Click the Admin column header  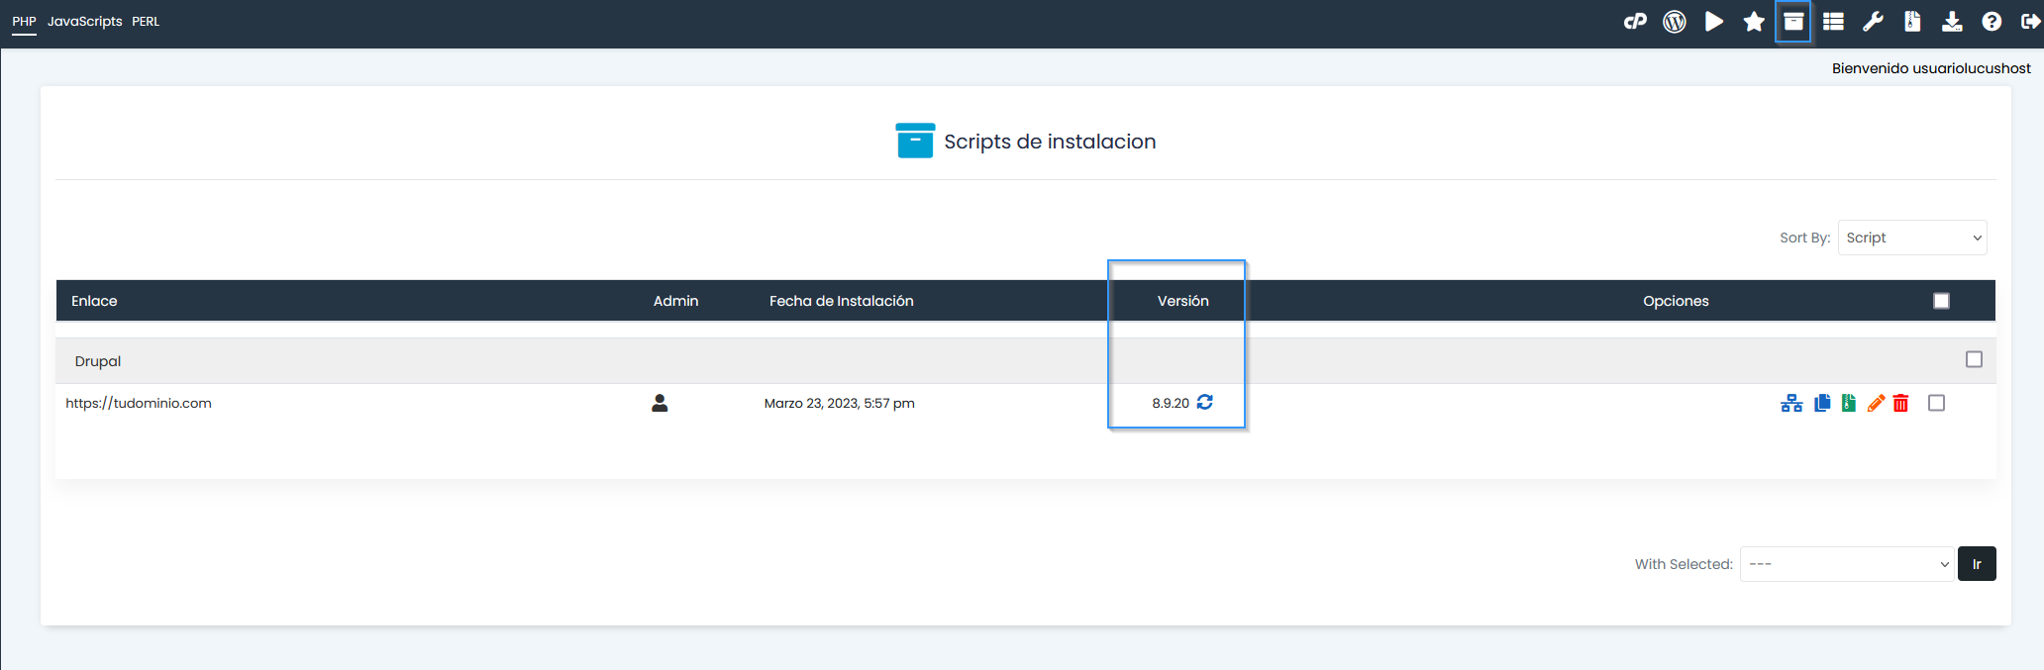[x=676, y=301]
